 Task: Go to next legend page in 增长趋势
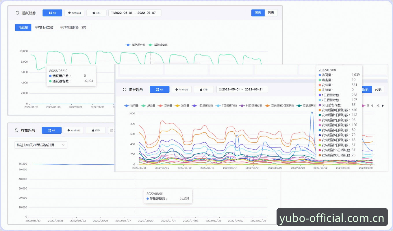pyautogui.click(x=383, y=106)
